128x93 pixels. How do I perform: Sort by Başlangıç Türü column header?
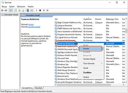point(113,19)
